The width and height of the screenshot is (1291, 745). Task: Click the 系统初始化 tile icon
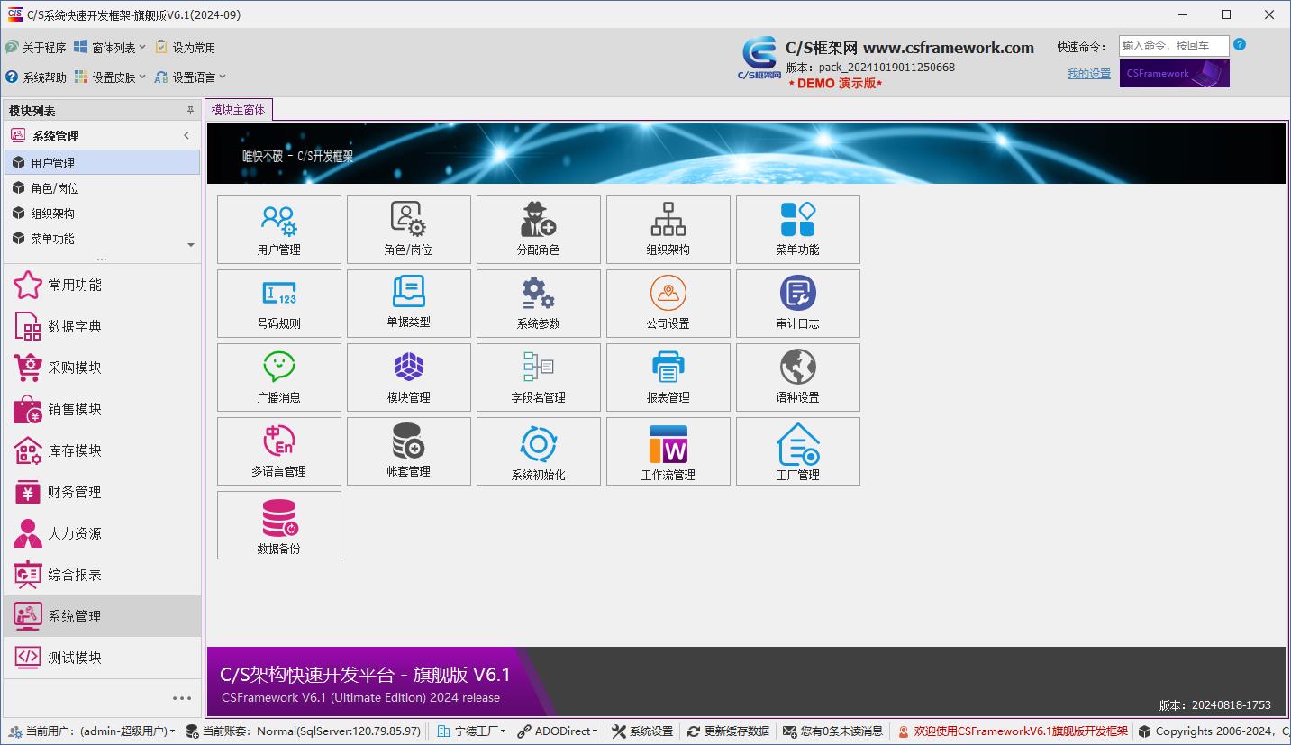(x=538, y=443)
